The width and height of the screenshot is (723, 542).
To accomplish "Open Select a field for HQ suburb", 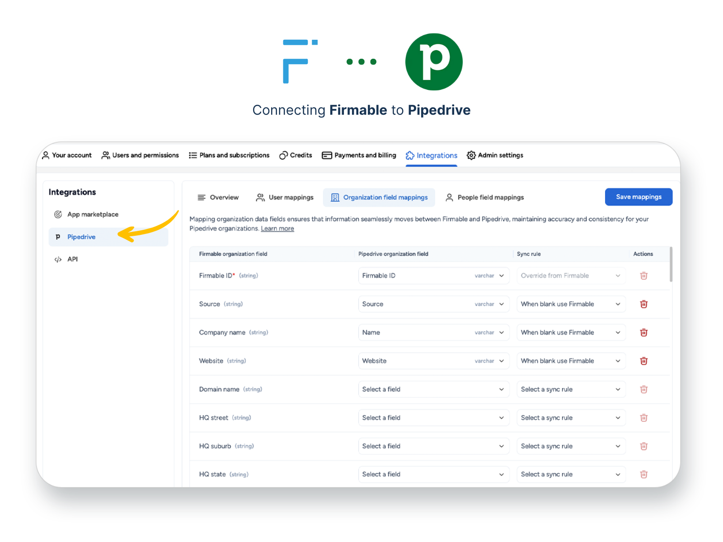I will tap(434, 446).
